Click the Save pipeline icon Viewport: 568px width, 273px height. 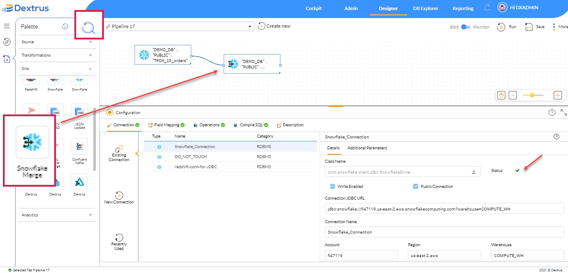coord(529,26)
